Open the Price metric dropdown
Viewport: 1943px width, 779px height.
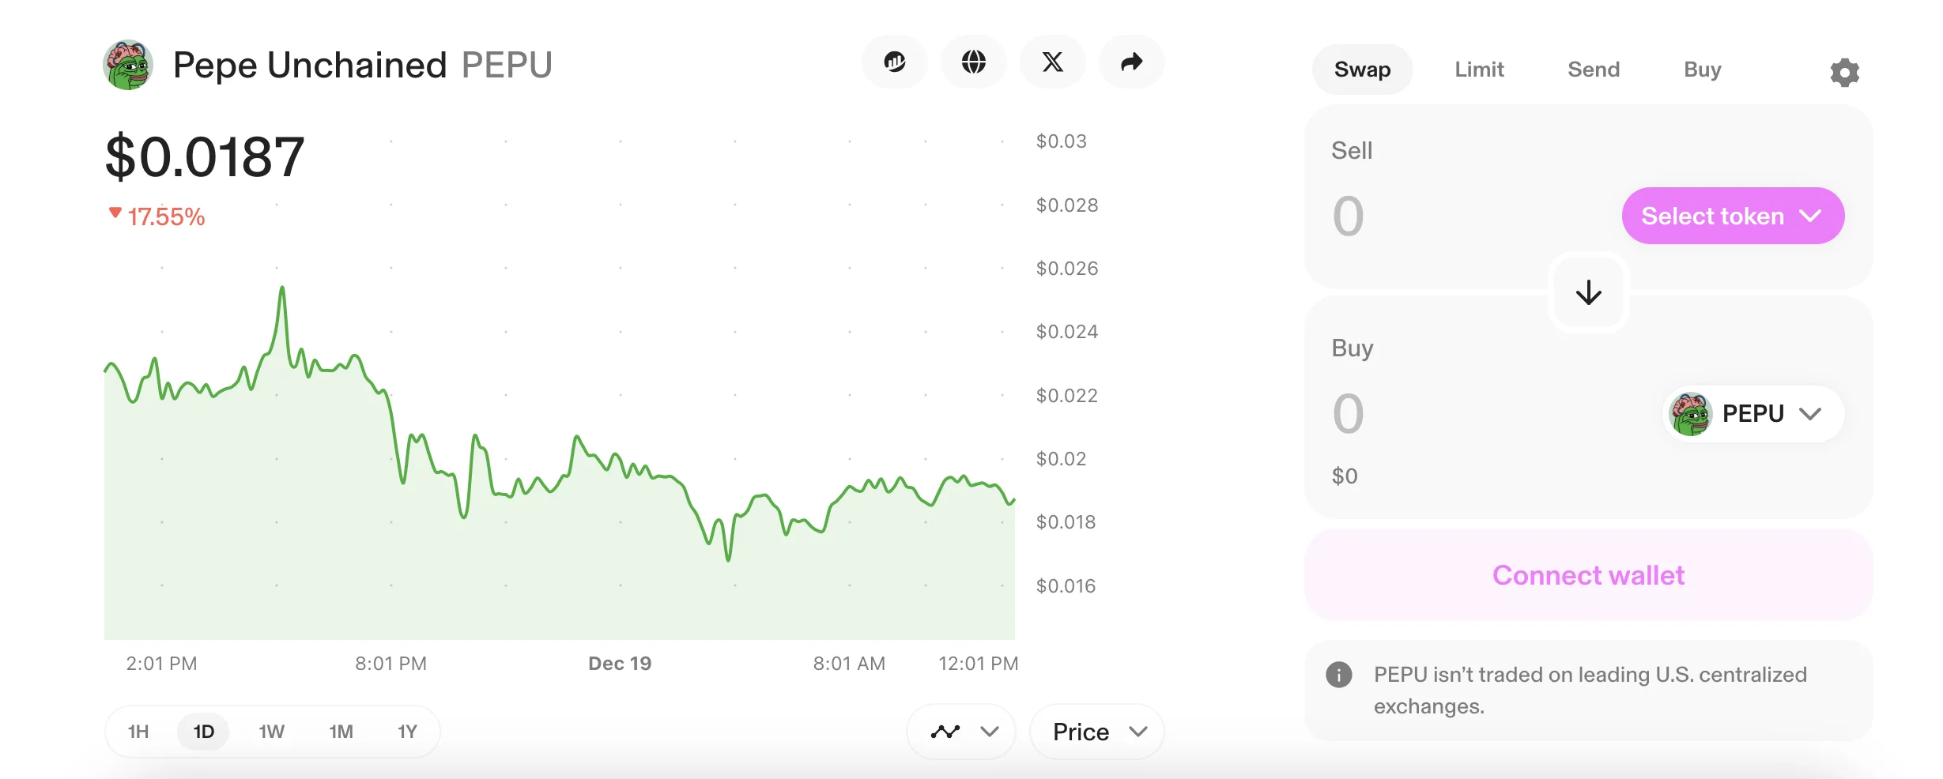point(1097,732)
